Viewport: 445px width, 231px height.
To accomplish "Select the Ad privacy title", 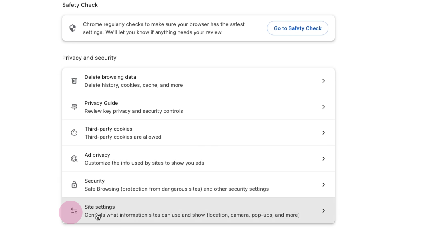I will click(97, 155).
